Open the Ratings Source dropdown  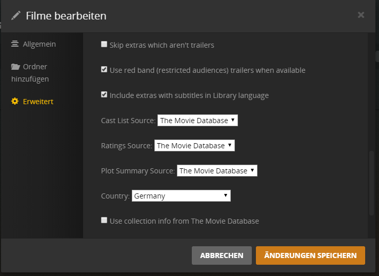194,146
